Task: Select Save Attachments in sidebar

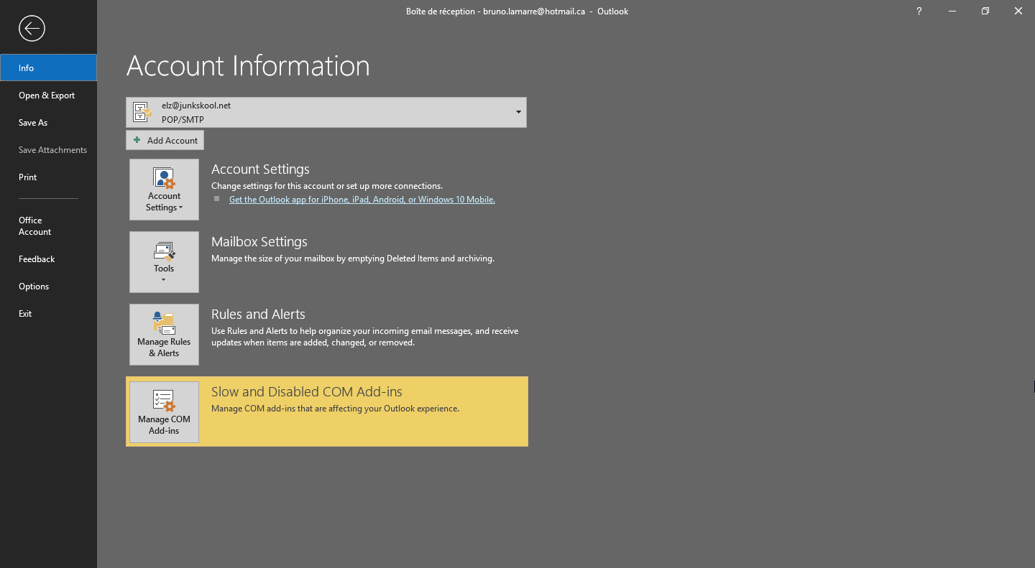Action: (48, 150)
